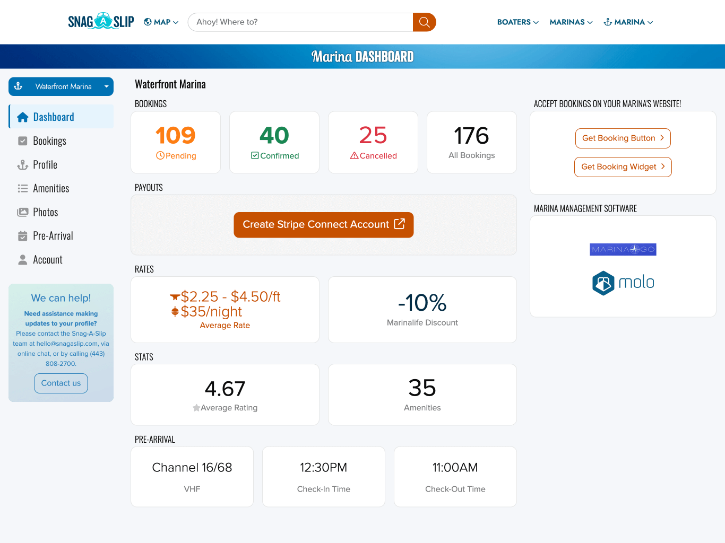Click Create Stripe Connect Account button
Image resolution: width=725 pixels, height=543 pixels.
coord(324,225)
